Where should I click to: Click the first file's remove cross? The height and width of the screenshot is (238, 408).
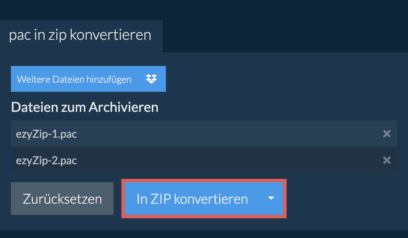click(387, 134)
